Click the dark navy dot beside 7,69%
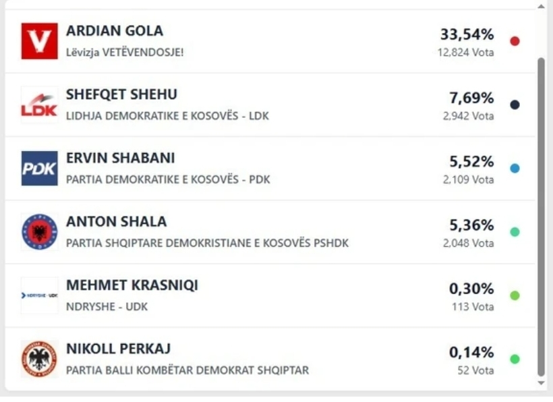The image size is (553, 402). 515,105
